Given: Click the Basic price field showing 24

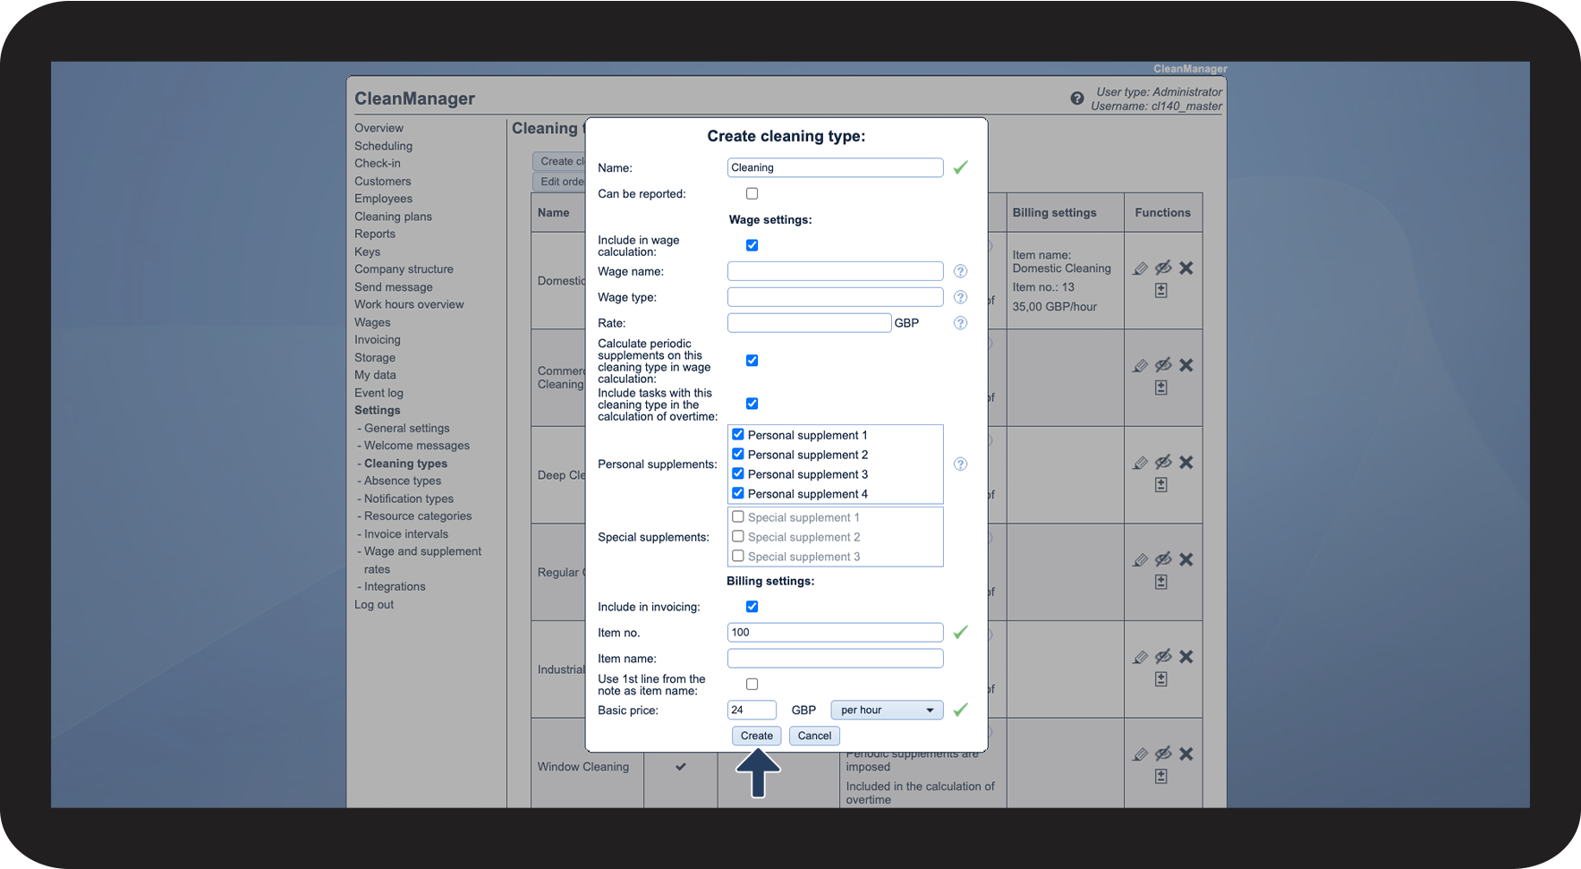Looking at the screenshot, I should tap(752, 710).
